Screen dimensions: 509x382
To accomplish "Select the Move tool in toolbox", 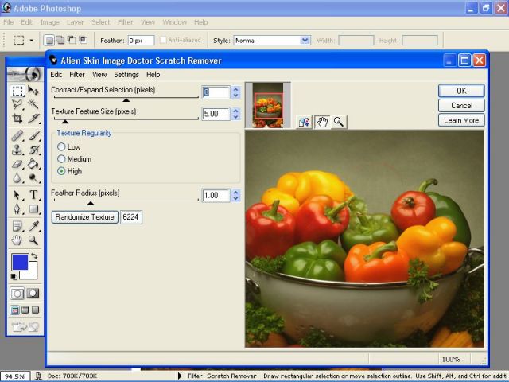I will [34, 91].
